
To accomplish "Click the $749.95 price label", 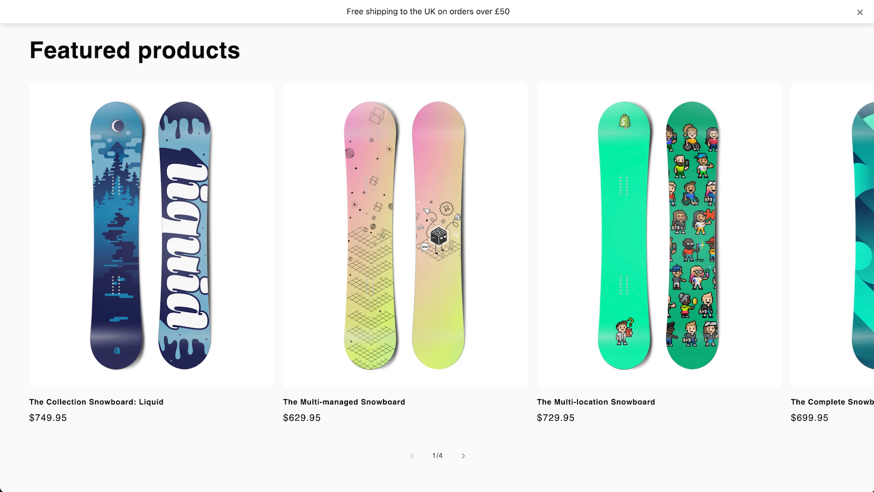I will point(48,418).
